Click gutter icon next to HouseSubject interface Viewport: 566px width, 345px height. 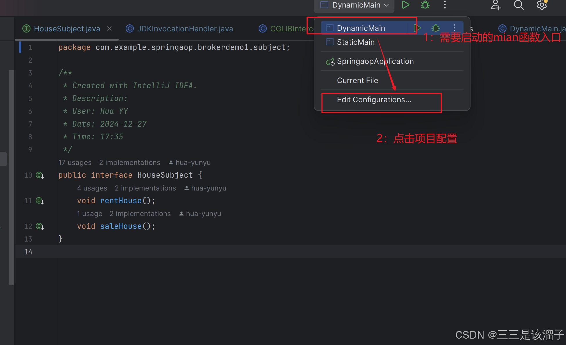click(x=39, y=175)
